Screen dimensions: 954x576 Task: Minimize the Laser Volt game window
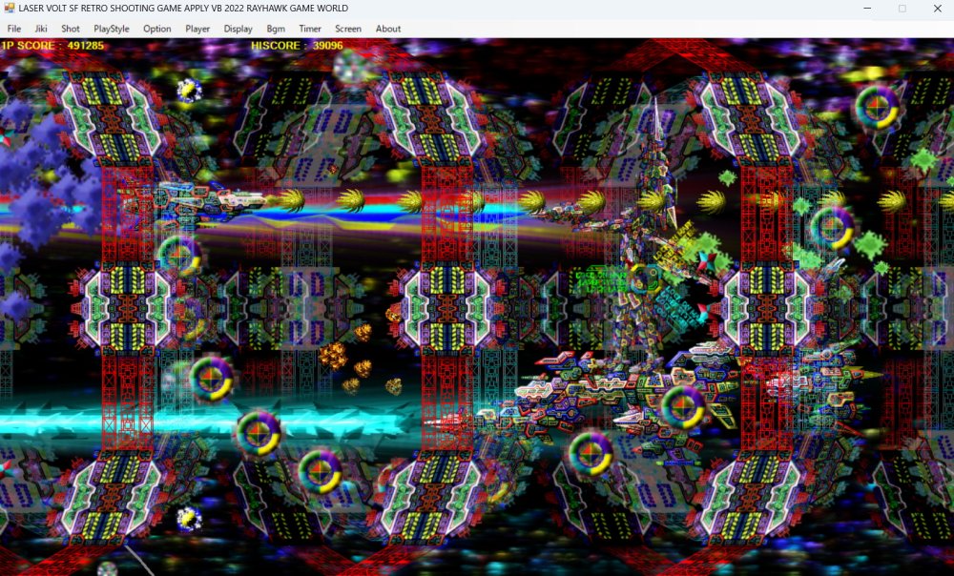tap(867, 9)
